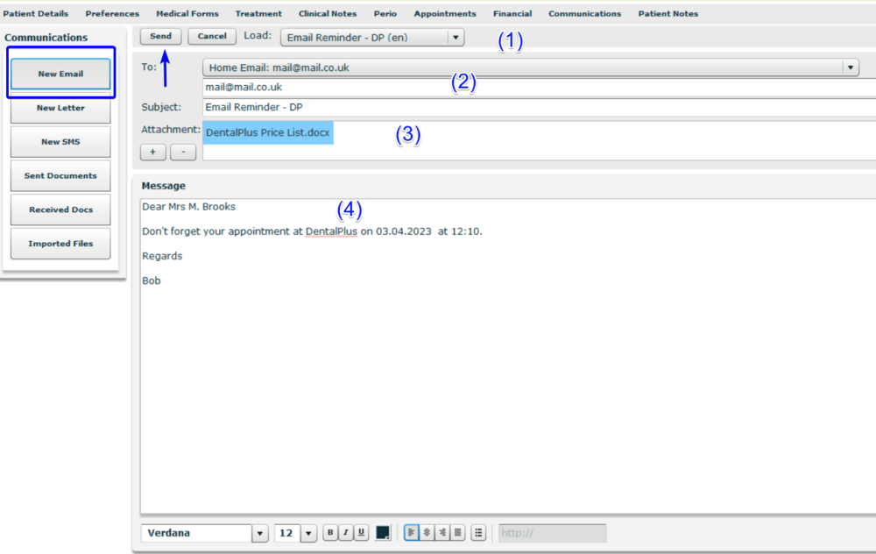Viewport: 876px width, 554px height.
Task: Insert a bulleted list
Action: pyautogui.click(x=478, y=533)
